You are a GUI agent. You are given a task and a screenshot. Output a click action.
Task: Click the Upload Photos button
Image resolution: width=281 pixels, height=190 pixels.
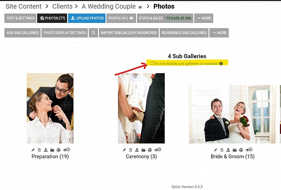point(87,18)
